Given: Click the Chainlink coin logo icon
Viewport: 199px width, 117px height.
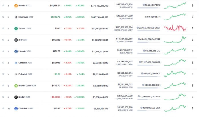Looking at the screenshot, I should pyautogui.click(x=16, y=108).
